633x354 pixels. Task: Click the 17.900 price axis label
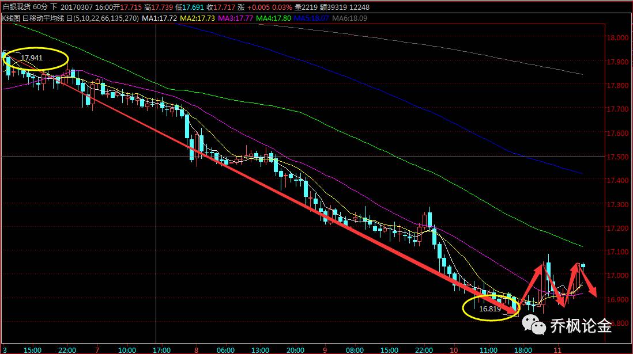click(x=617, y=62)
